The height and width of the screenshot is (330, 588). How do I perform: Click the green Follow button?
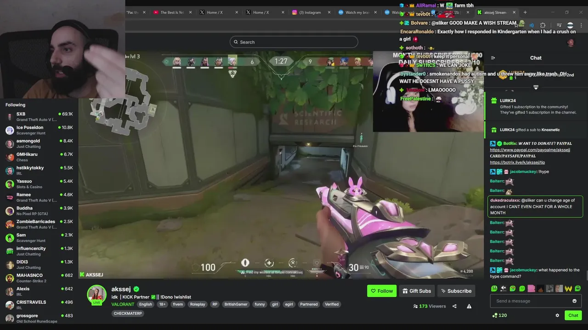point(382,291)
